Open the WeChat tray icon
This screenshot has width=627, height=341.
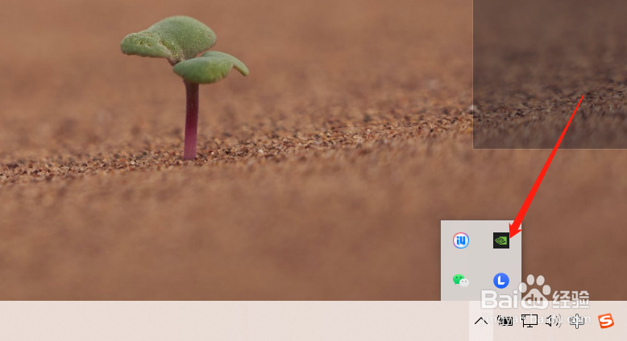[461, 281]
